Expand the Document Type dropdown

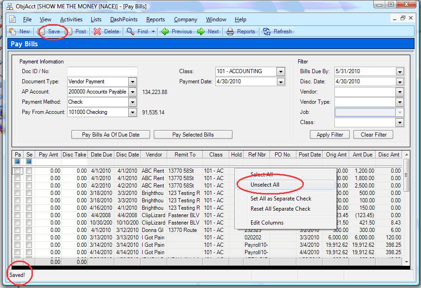(132, 81)
